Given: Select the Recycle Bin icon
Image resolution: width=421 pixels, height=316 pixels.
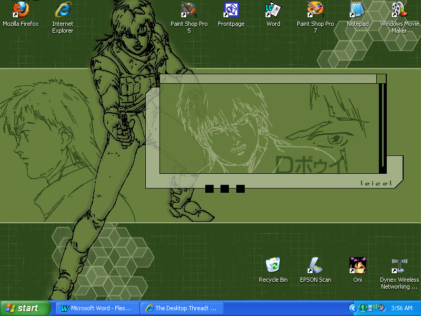Looking at the screenshot, I should point(273,270).
